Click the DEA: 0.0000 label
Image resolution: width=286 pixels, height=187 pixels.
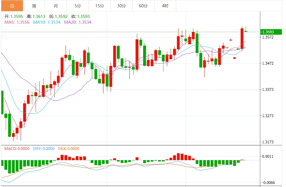(69, 149)
